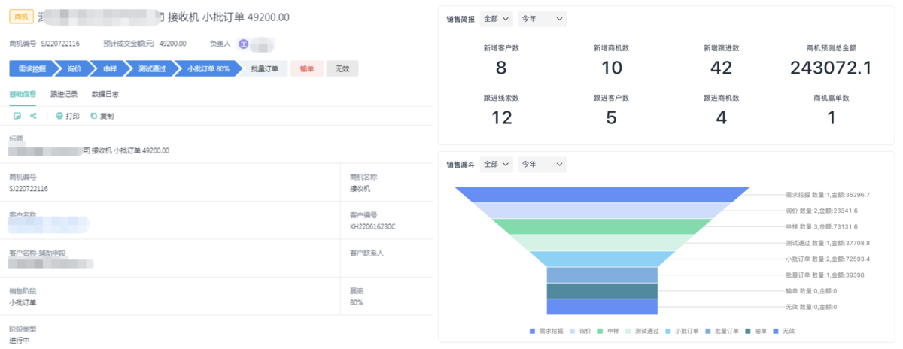Image resolution: width=903 pixels, height=349 pixels.
Task: Click the 小批订单 light blue funnel segment
Action: pos(602,259)
